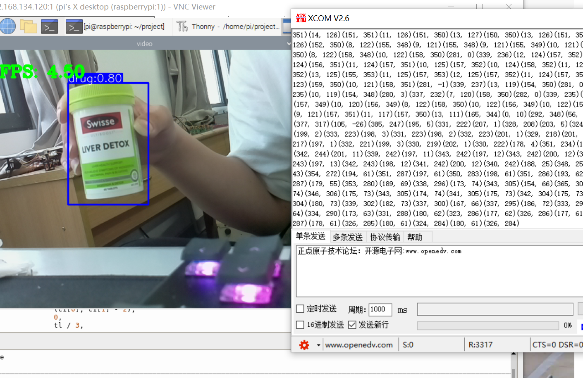Image resolution: width=583 pixels, height=378 pixels.
Task: Click the send text area in XCOM
Action: (x=439, y=271)
